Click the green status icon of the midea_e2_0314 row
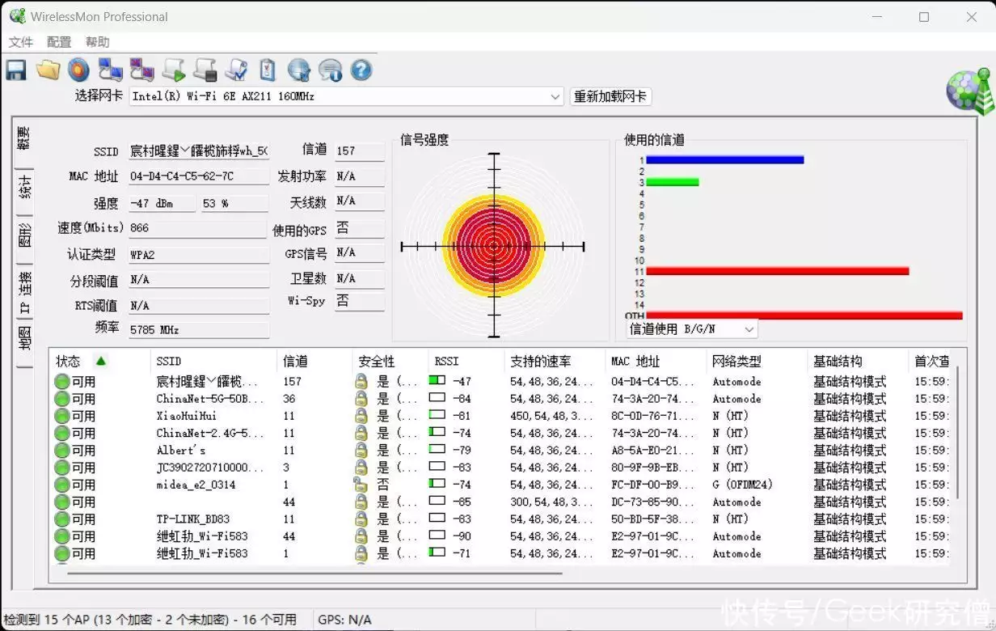996x631 pixels. click(x=62, y=485)
